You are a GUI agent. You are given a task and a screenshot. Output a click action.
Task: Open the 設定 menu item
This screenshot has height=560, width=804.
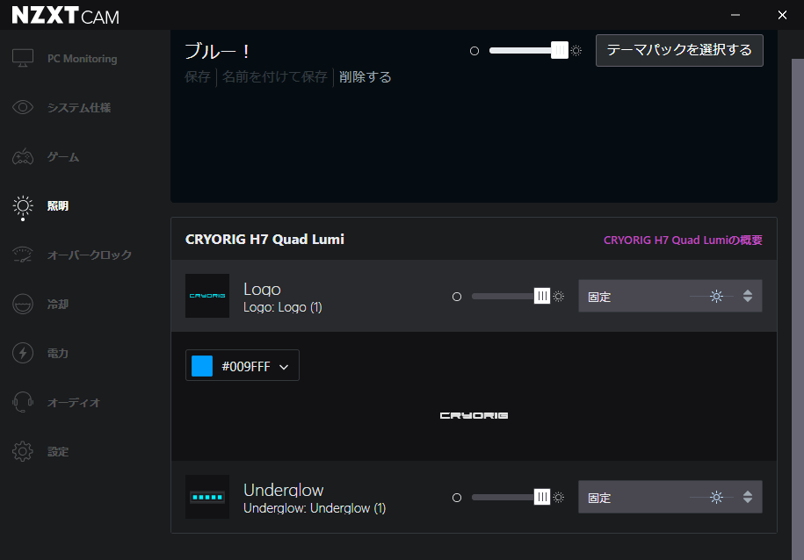click(x=58, y=452)
